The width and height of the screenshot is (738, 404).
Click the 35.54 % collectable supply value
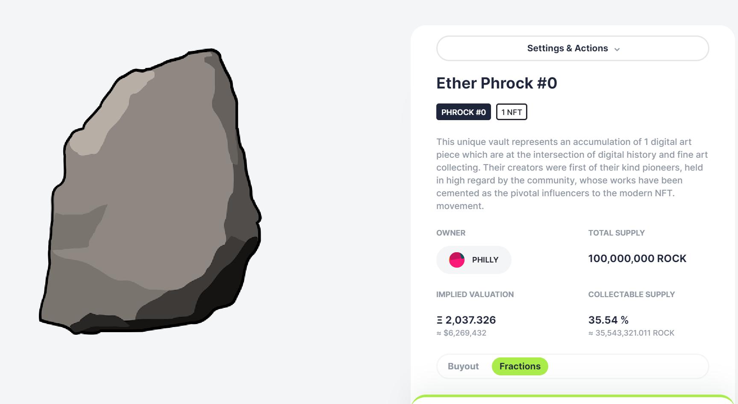point(608,320)
